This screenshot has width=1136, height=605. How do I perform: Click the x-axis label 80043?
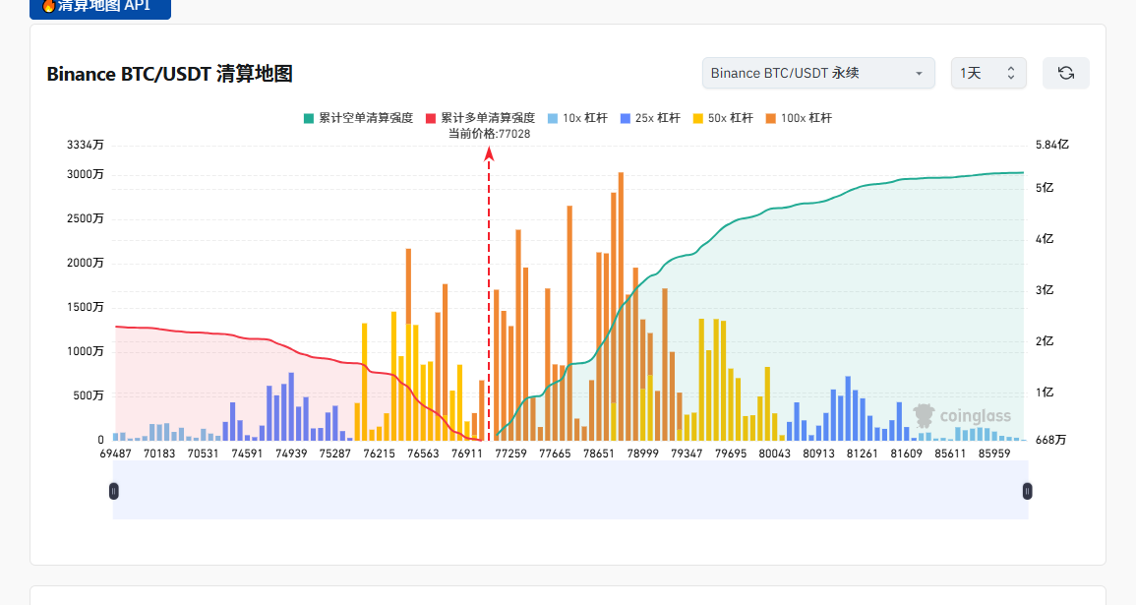[774, 454]
